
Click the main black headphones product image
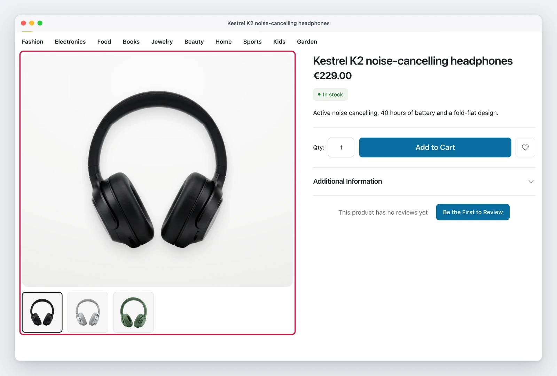tap(157, 170)
